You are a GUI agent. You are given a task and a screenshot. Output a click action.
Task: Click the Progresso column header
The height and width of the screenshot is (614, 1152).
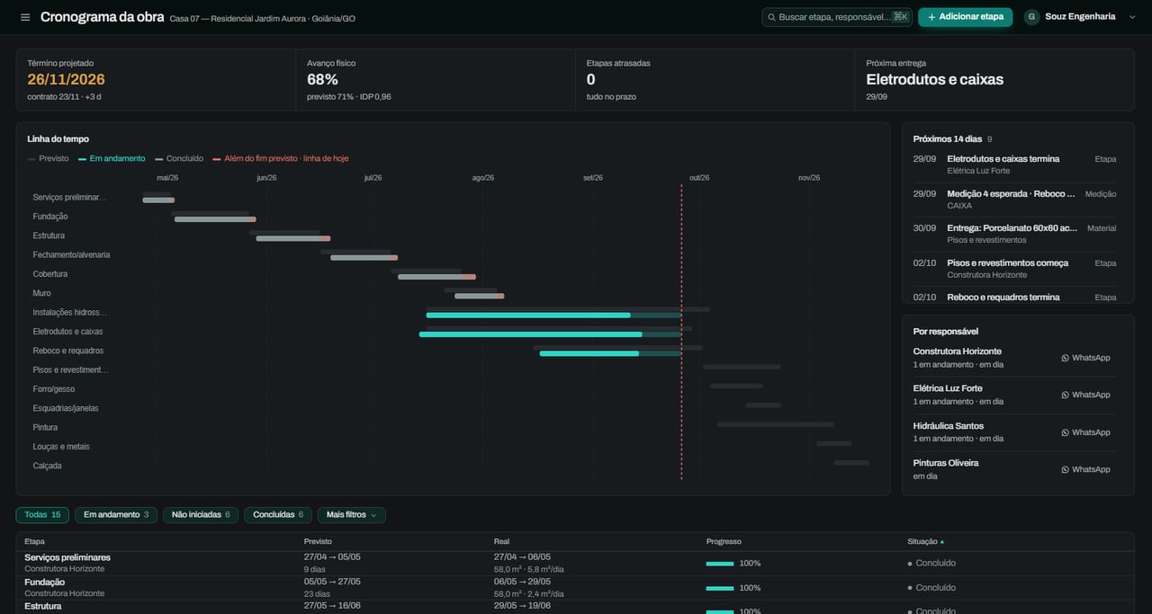724,541
